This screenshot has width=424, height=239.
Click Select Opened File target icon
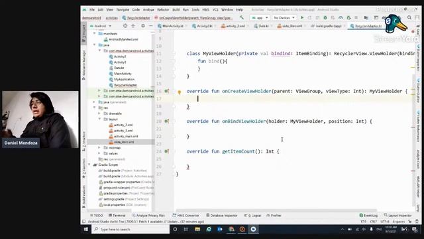coord(125,26)
